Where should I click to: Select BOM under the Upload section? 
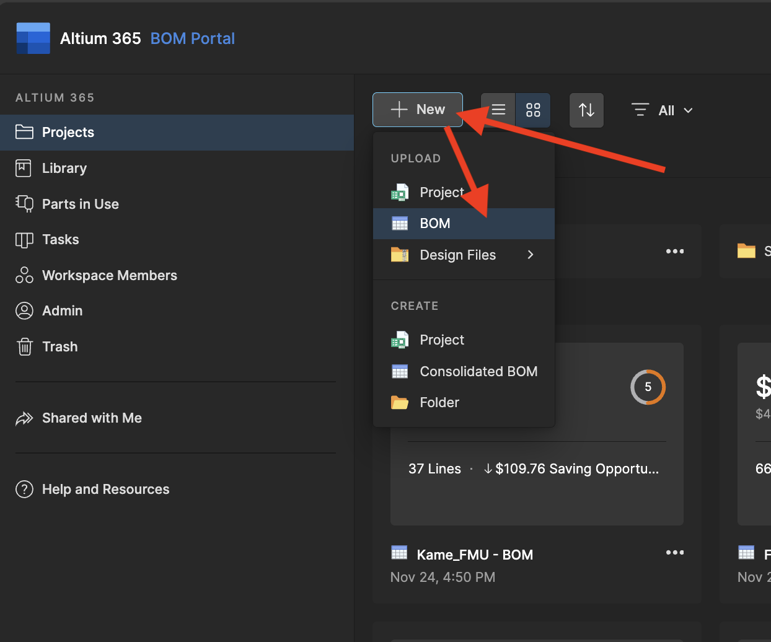[436, 224]
